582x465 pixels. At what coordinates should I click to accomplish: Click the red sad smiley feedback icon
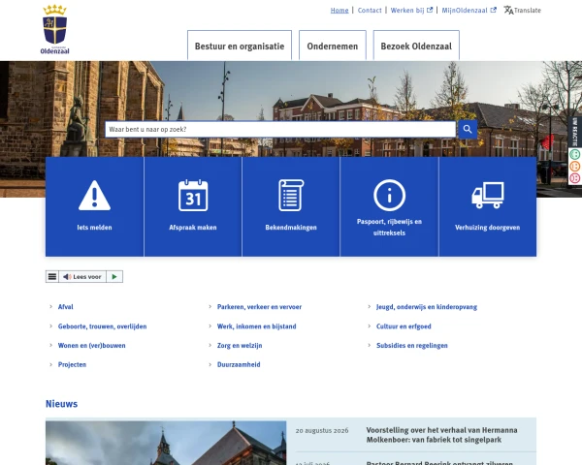click(x=574, y=178)
